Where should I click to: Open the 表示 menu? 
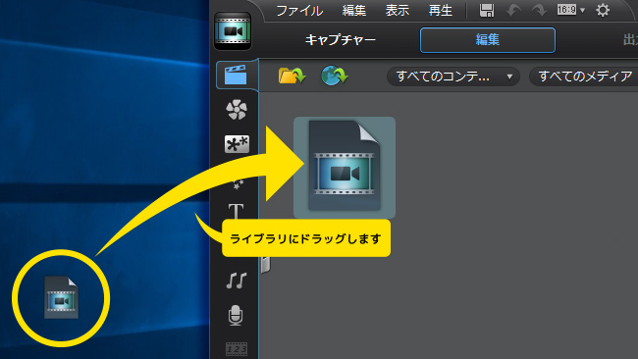pyautogui.click(x=398, y=11)
